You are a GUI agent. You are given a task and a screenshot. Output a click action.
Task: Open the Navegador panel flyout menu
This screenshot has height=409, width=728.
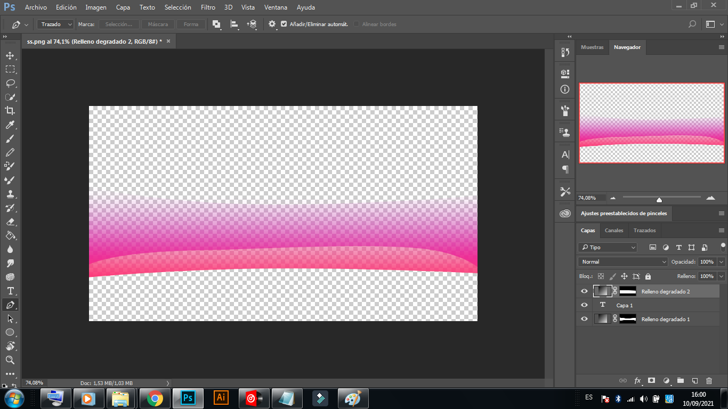pos(722,47)
